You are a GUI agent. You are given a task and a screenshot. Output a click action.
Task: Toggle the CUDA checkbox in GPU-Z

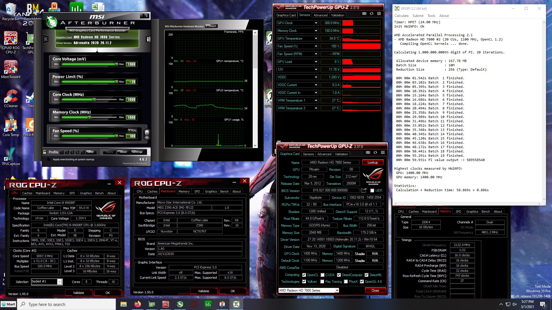tap(323, 275)
